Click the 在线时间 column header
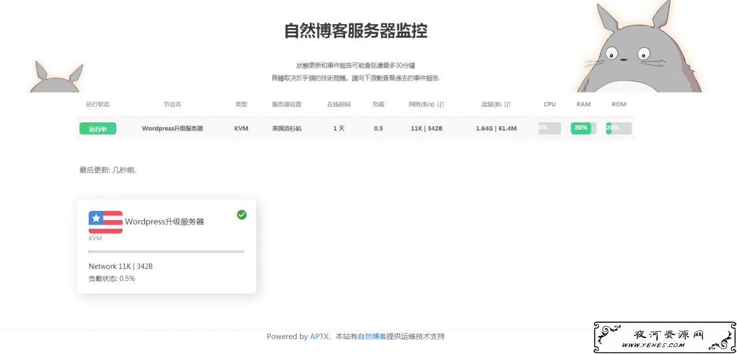737x354 pixels. (x=339, y=105)
